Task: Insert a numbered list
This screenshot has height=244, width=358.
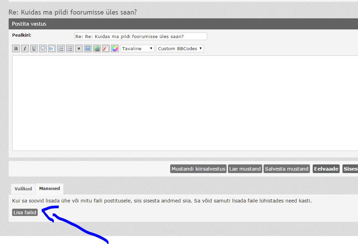Action: tap(70, 48)
